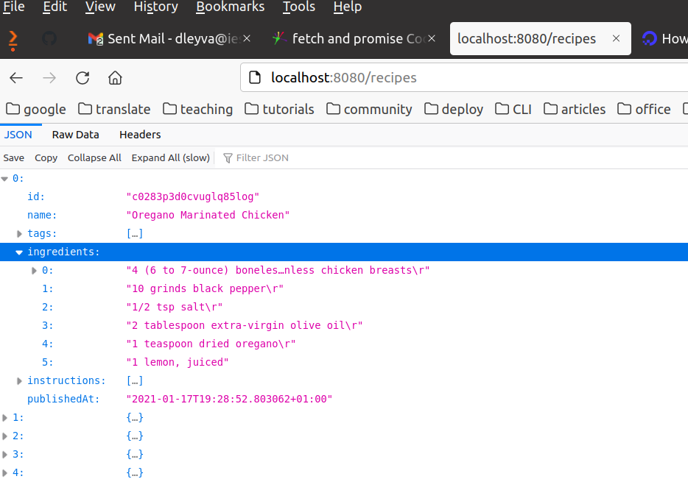Image resolution: width=688 pixels, height=479 pixels.
Task: Select the publishedAt timestamp value
Action: (229, 400)
